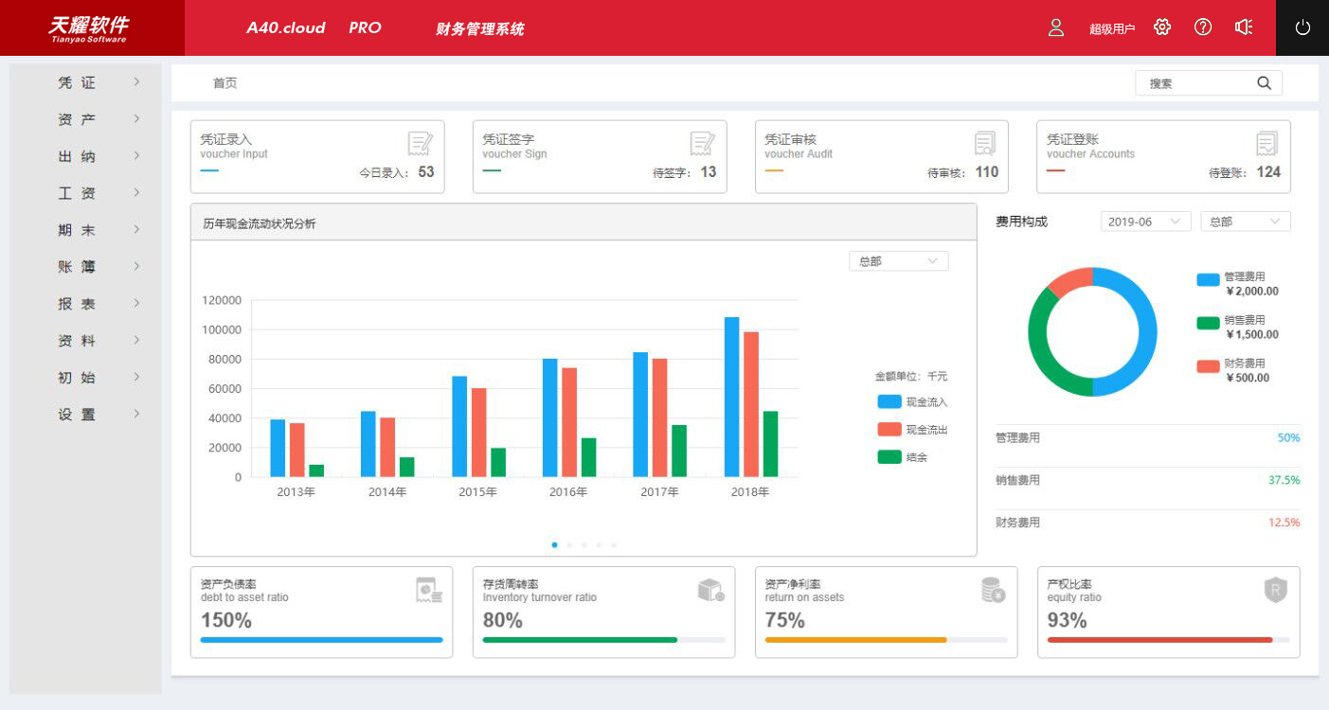Click the 管理费用 blue legend swatch
This screenshot has height=710, width=1329.
coord(1208,280)
